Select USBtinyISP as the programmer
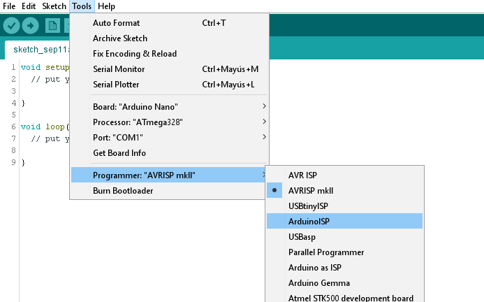This screenshot has width=484, height=302. (x=308, y=206)
